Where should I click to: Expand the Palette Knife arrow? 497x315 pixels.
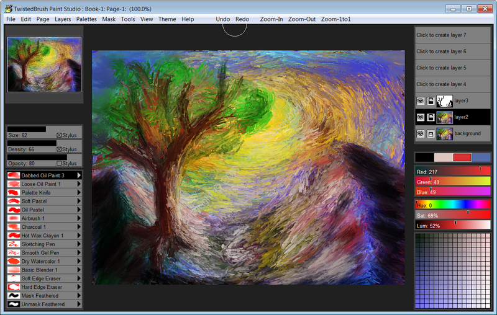tap(79, 192)
